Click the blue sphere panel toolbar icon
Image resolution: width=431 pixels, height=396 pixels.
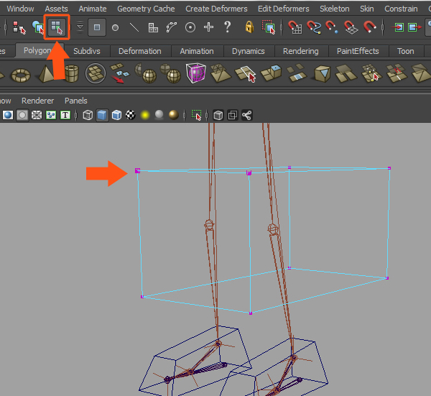(8, 115)
